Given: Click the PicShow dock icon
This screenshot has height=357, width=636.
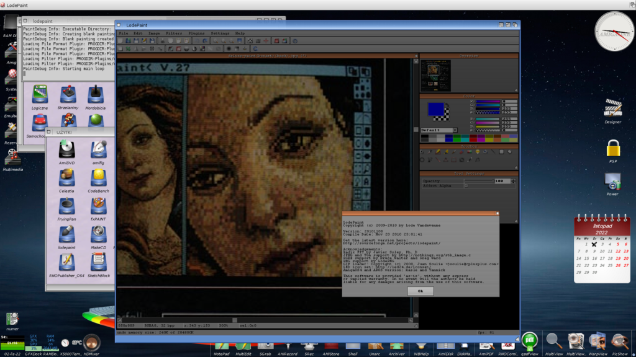Looking at the screenshot, I should coord(619,345).
